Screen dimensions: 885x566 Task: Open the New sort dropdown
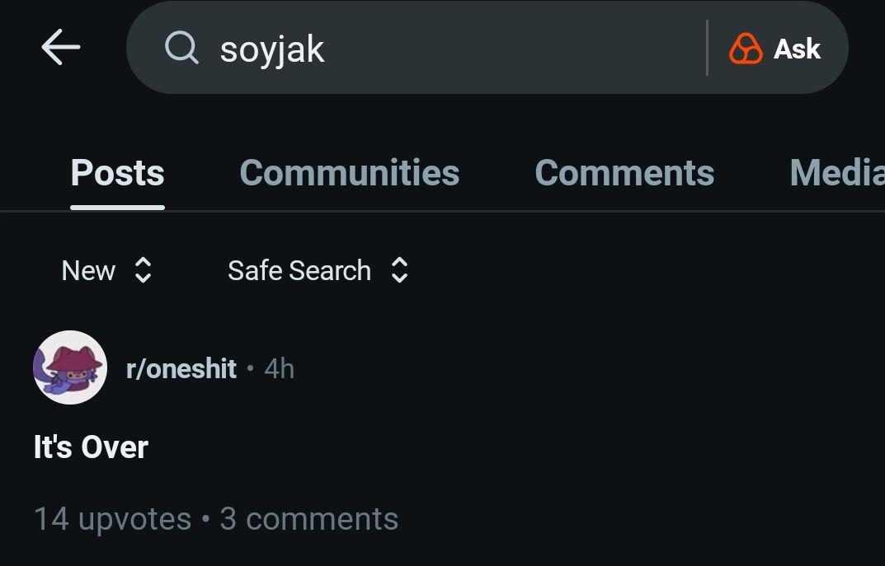tap(89, 270)
